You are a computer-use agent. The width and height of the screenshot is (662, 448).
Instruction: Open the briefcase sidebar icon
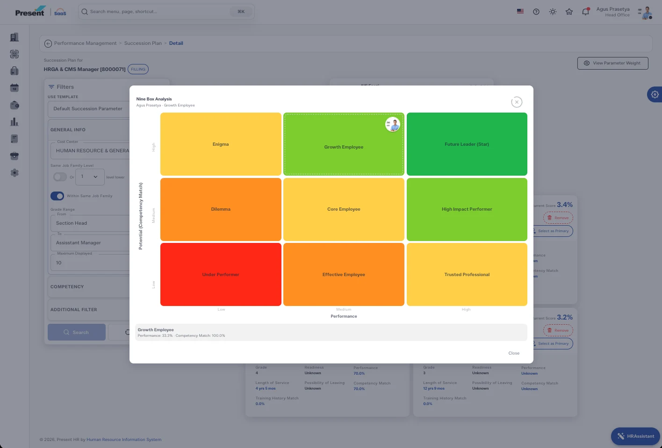14,156
